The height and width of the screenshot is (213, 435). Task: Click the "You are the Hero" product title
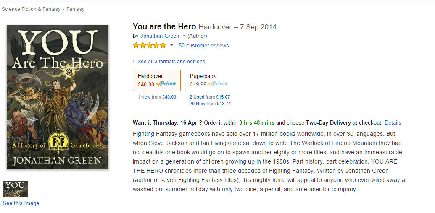pyautogui.click(x=164, y=26)
